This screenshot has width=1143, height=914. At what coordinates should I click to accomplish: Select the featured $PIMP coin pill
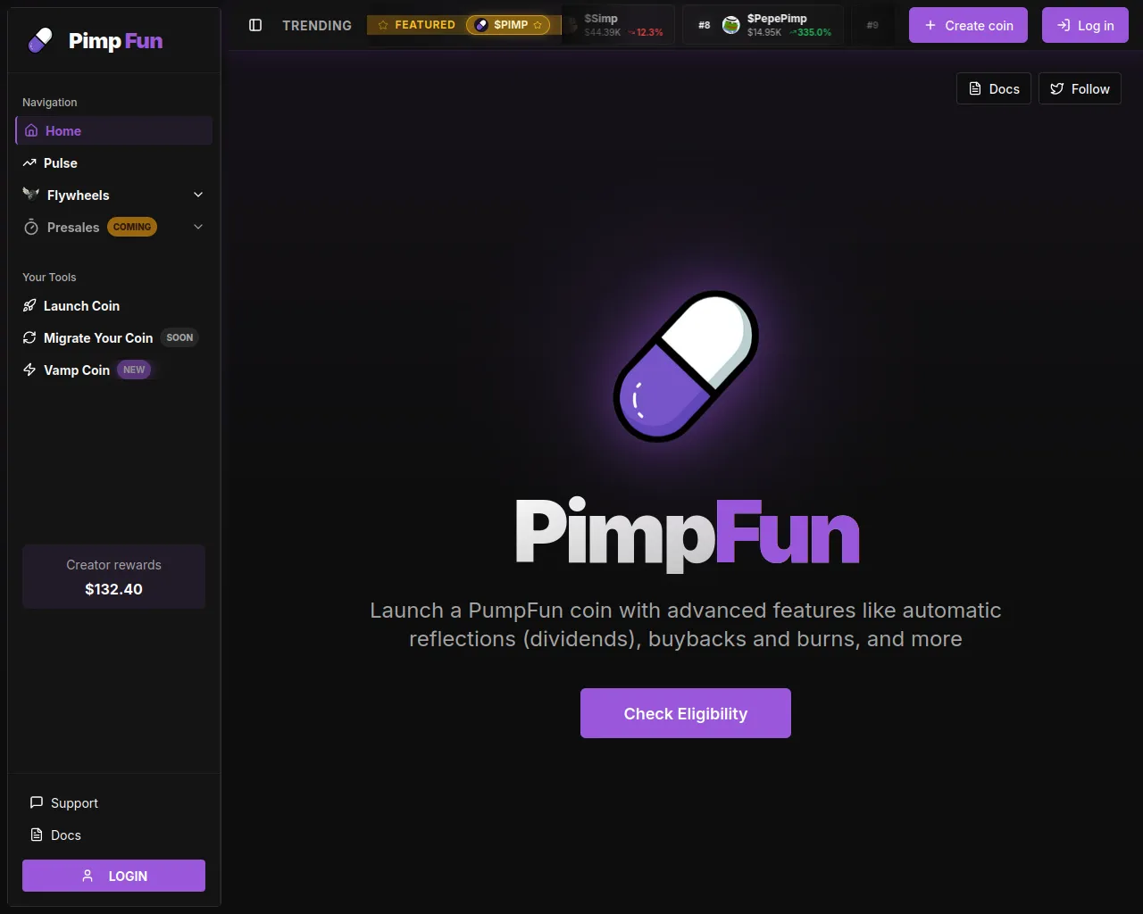508,25
